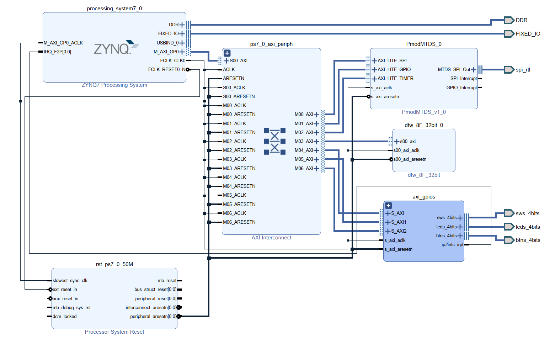The height and width of the screenshot is (344, 550).
Task: Select the FCLK_CLK0 clock pin
Action: [173, 60]
